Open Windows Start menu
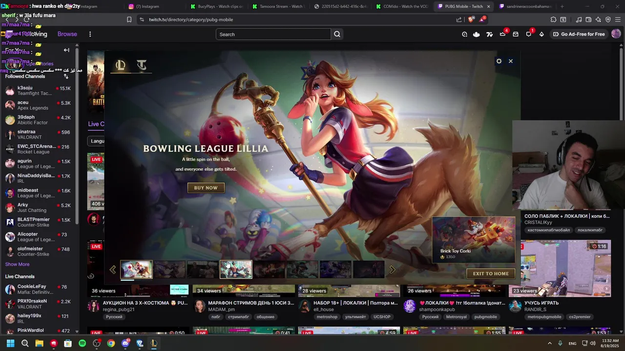 [x=10, y=343]
